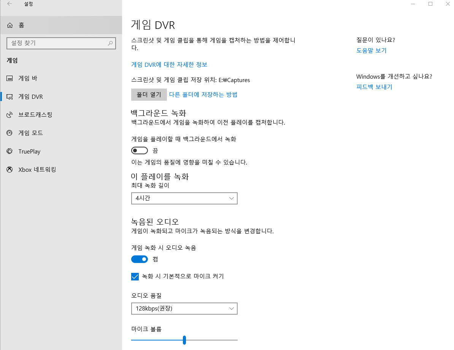
Task: Click the 마이크 볼륨 slider handle
Action: [184, 340]
